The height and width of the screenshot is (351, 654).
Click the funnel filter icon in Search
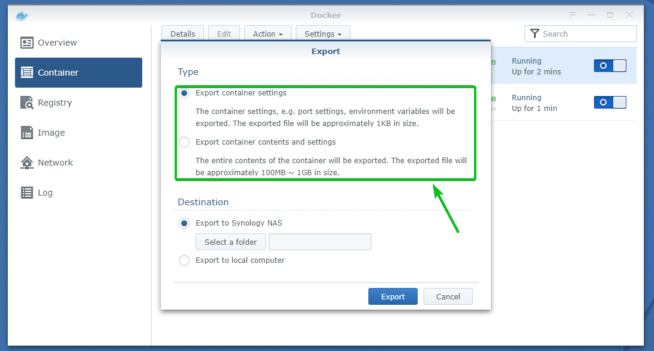click(534, 34)
